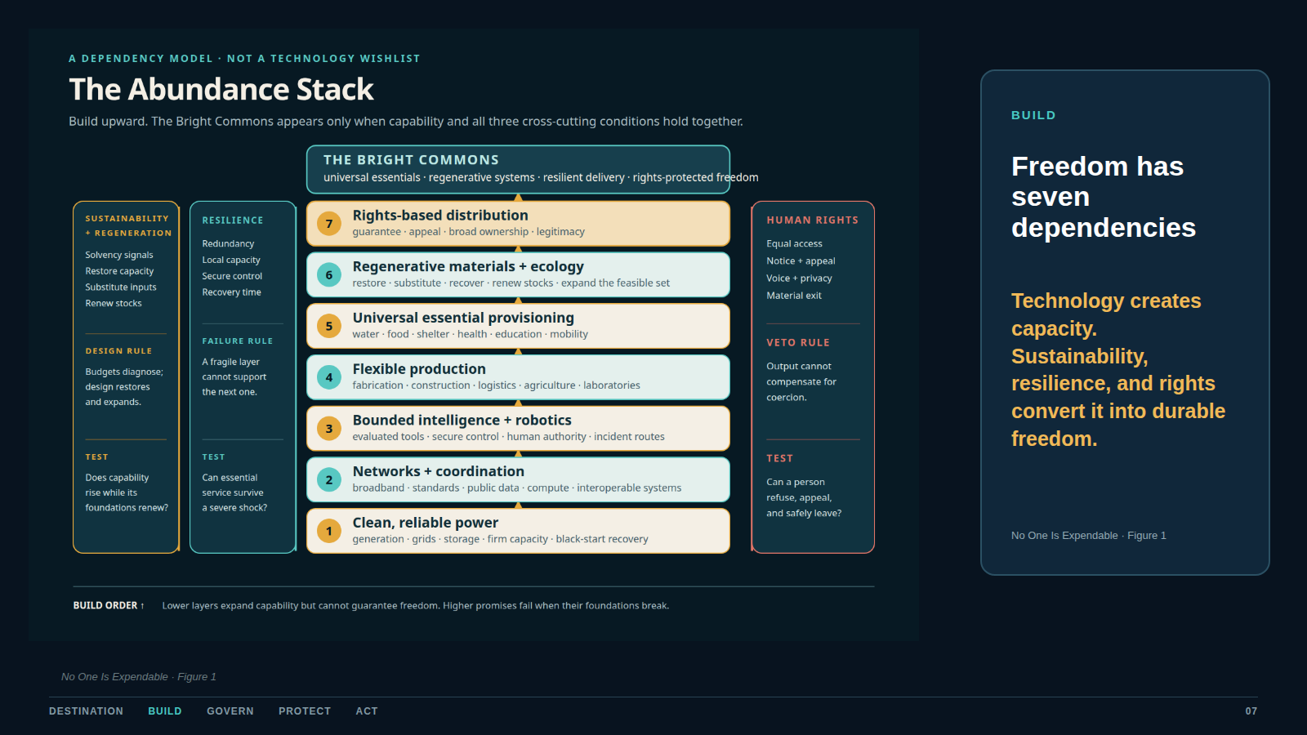Click the number 7 layer badge
The height and width of the screenshot is (735, 1307).
(x=329, y=224)
